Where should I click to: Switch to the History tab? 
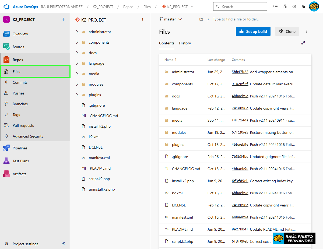pyautogui.click(x=185, y=43)
